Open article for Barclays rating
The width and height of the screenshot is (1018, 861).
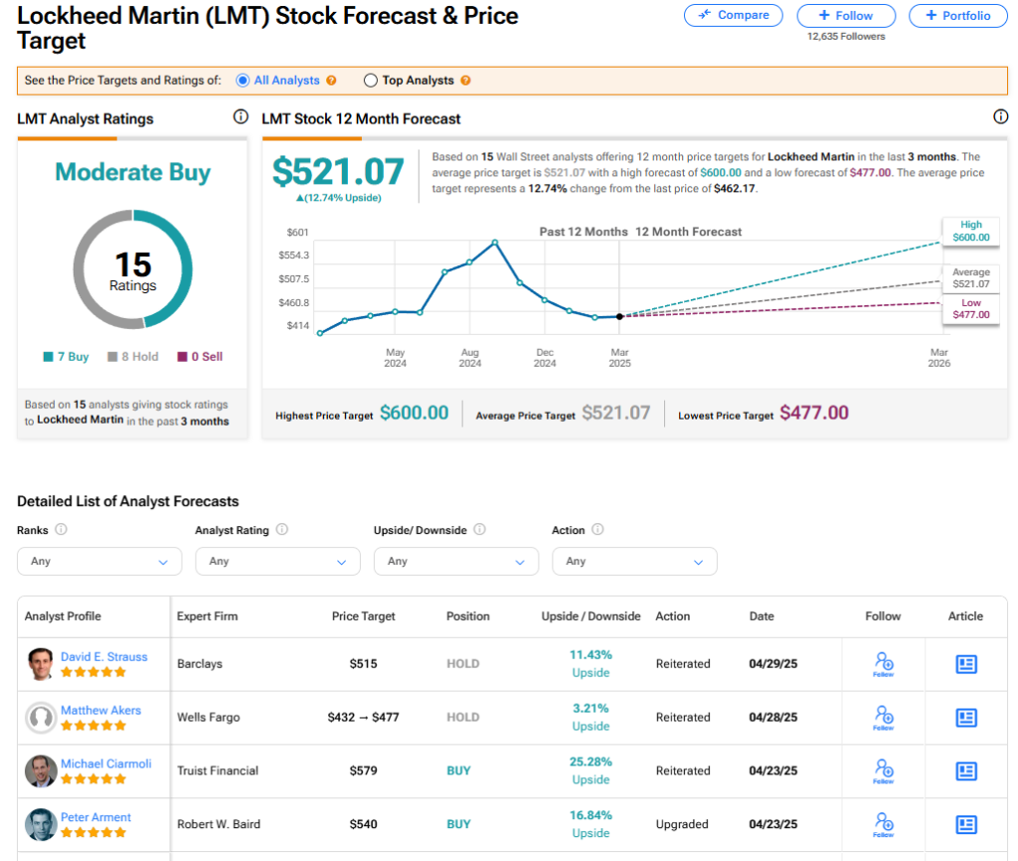pos(966,664)
